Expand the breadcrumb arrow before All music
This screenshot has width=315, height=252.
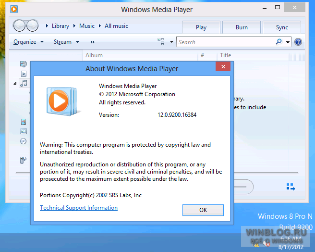click(100, 26)
